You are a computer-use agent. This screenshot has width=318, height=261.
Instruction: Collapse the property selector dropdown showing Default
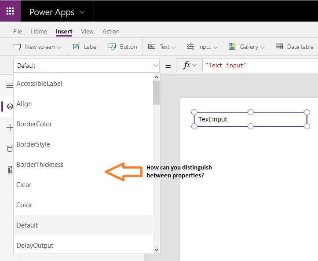[155, 66]
